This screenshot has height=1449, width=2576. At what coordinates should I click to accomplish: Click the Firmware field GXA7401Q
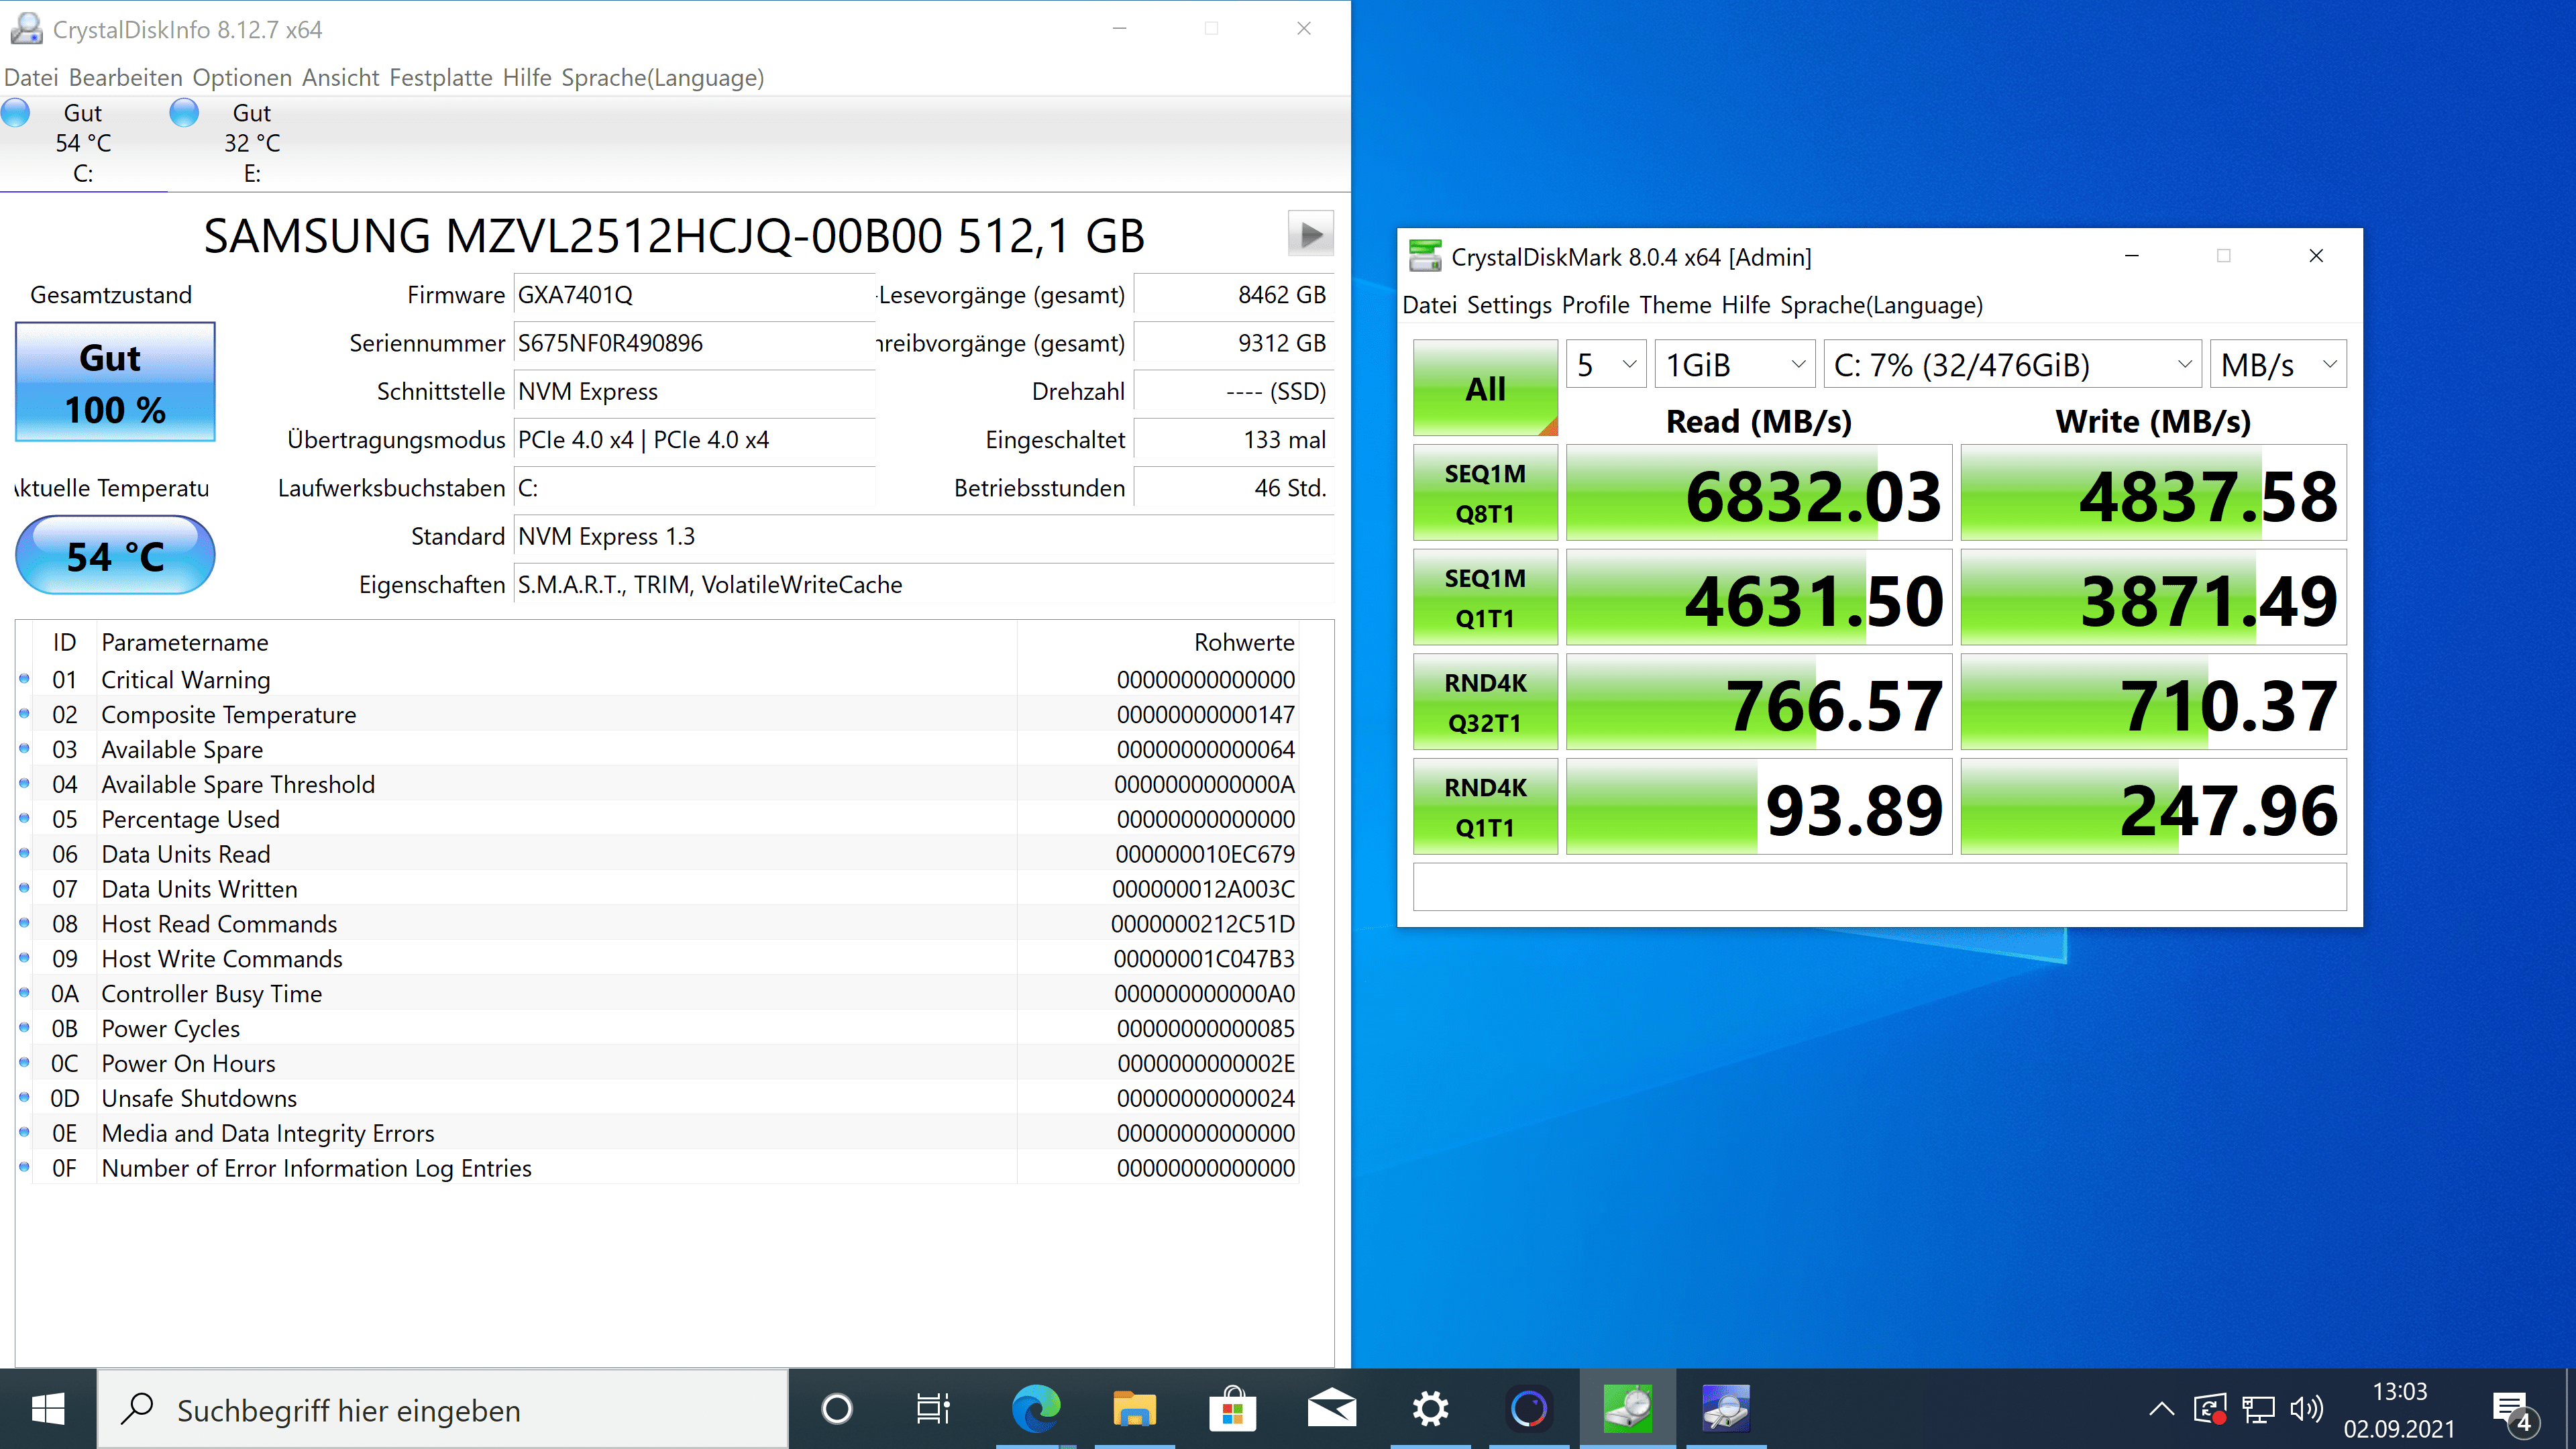point(694,295)
